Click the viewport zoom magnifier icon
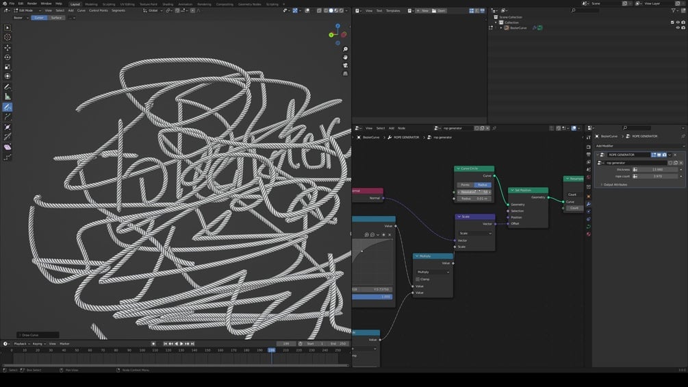 (345, 49)
